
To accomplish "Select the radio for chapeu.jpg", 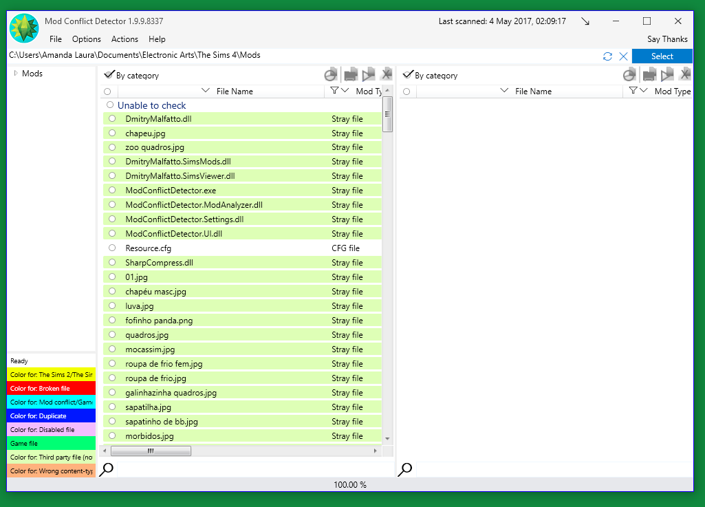I will 112,133.
